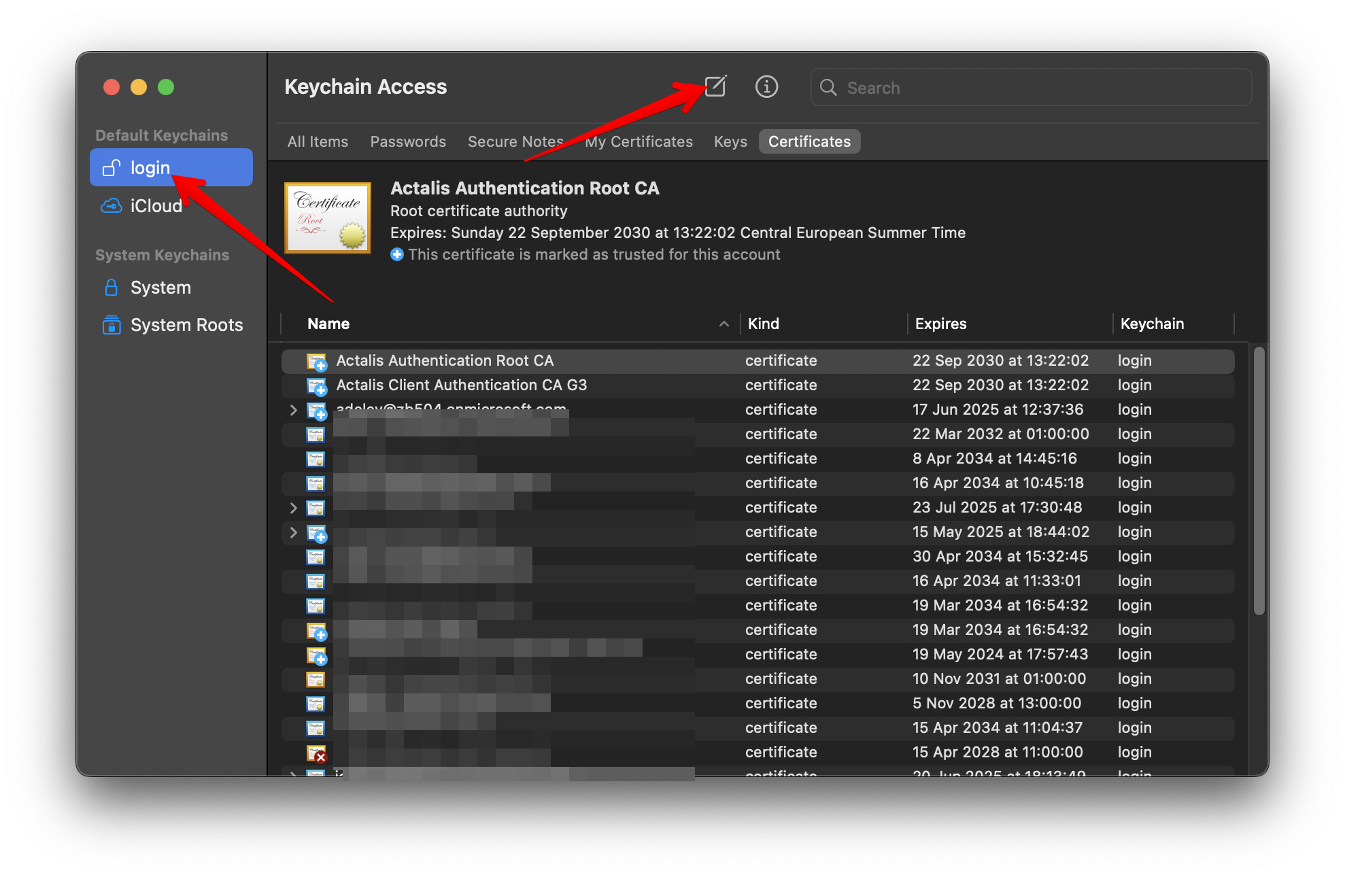Click the login keychain unlocked padlock icon
This screenshot has height=877, width=1345.
click(112, 168)
